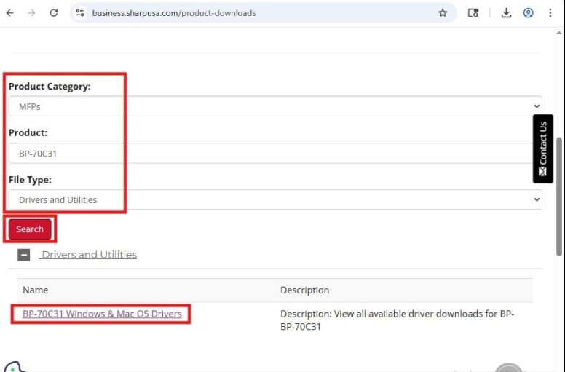This screenshot has height=372, width=565.
Task: Click the scrollbar up arrow
Action: tap(559, 33)
